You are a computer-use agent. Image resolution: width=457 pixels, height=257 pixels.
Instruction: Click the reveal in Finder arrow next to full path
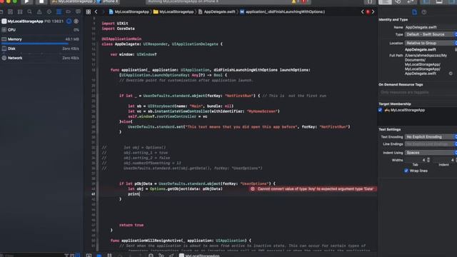click(451, 74)
